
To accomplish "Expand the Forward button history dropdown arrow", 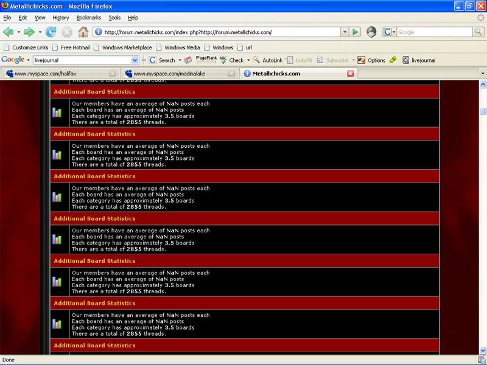I will [40, 32].
